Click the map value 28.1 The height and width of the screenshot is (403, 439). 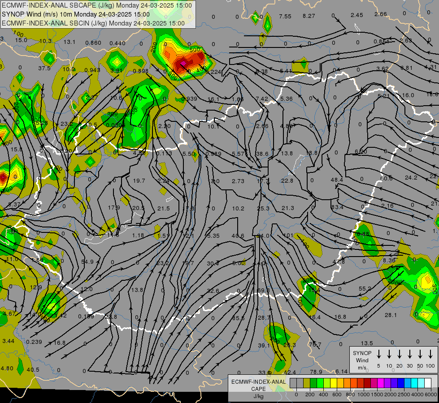click(391, 315)
